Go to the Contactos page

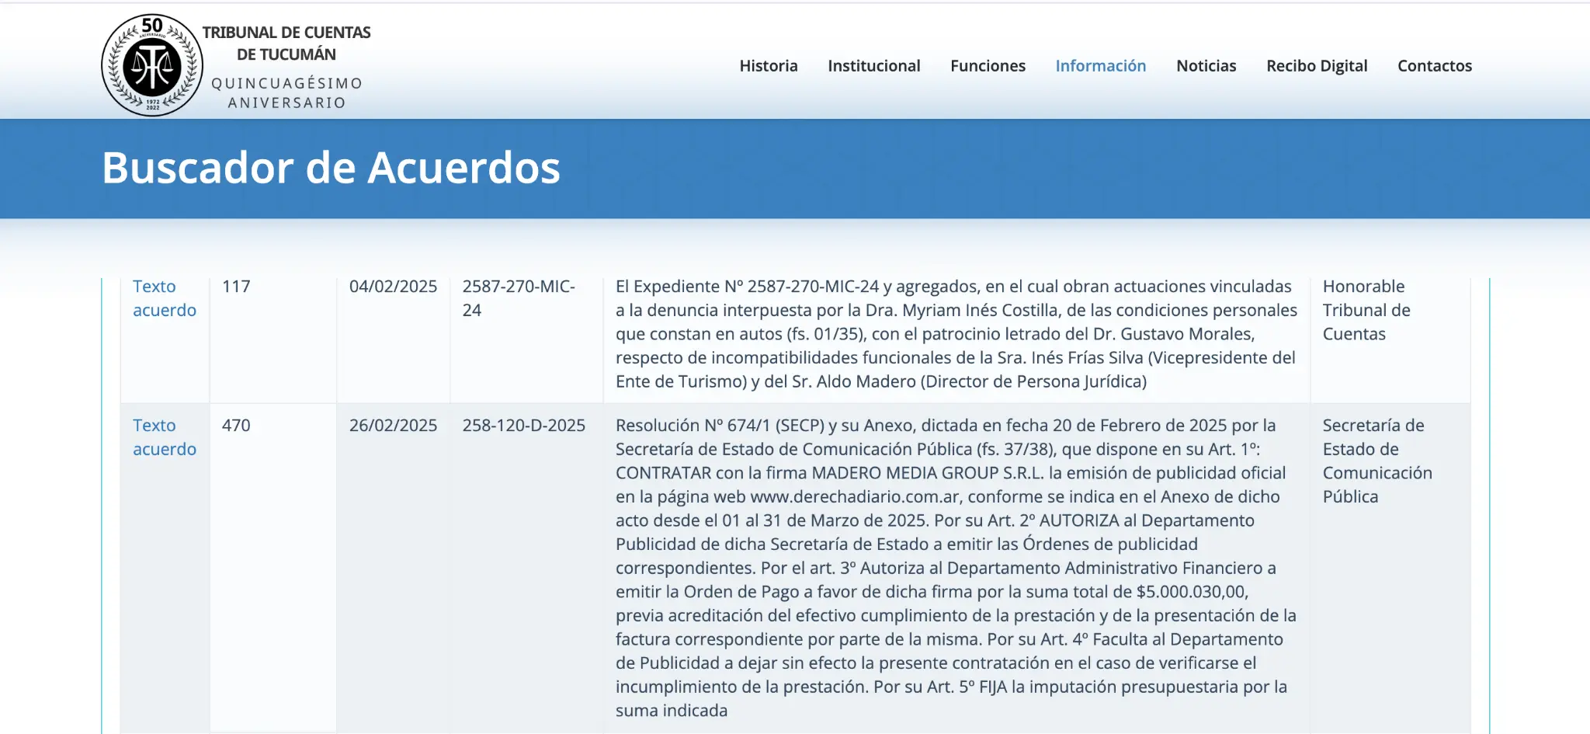click(1435, 66)
